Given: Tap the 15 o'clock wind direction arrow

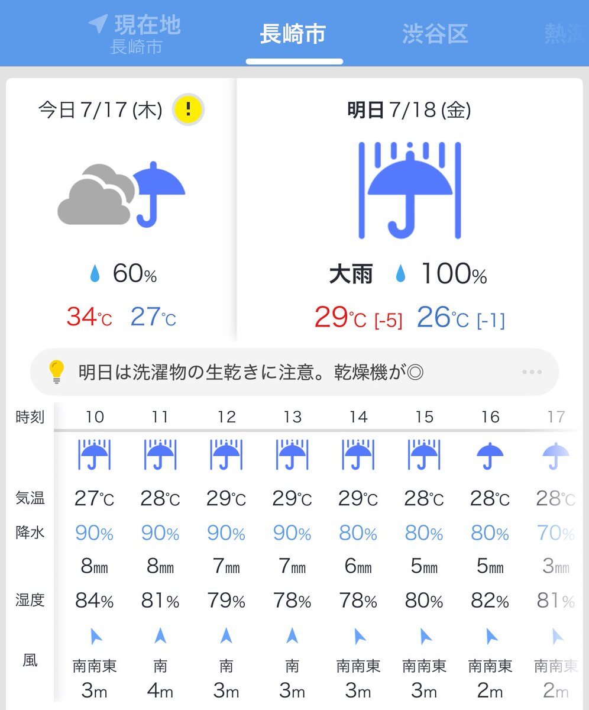Looking at the screenshot, I should (x=425, y=636).
